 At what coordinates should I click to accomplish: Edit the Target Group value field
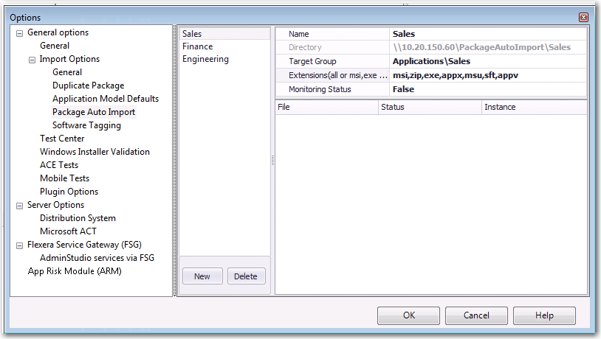pos(487,61)
